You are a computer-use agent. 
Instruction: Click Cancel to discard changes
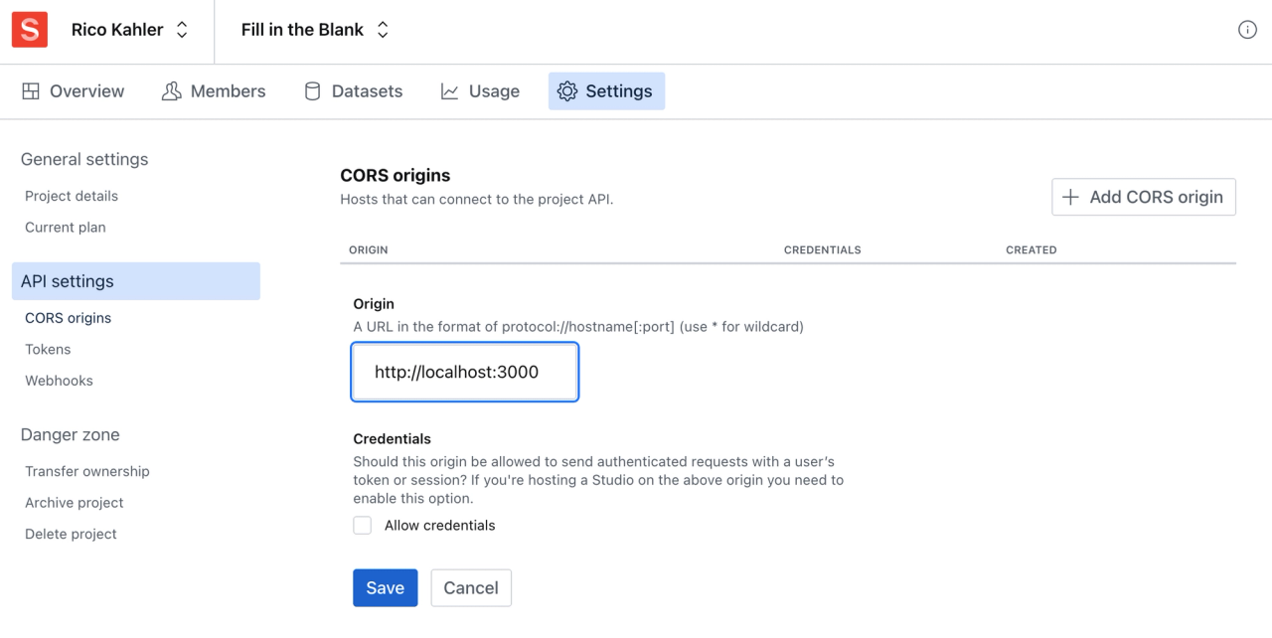[470, 587]
